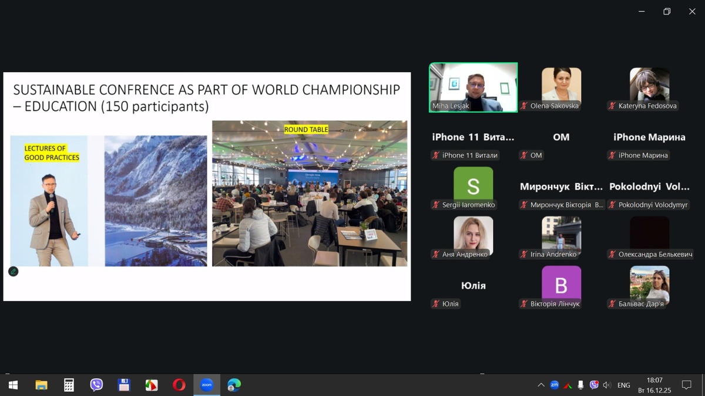Restore down the Zoom meeting window
The height and width of the screenshot is (396, 705).
click(667, 11)
